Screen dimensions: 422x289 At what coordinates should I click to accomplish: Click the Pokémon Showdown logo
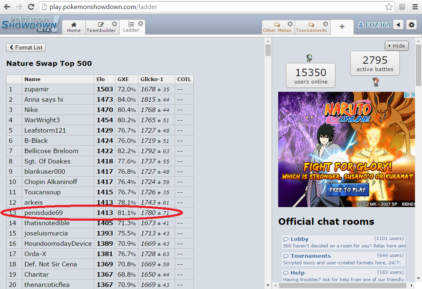[x=30, y=25]
